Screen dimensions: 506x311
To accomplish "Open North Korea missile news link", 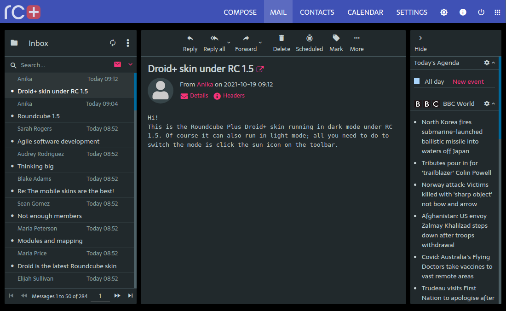I will [452, 137].
